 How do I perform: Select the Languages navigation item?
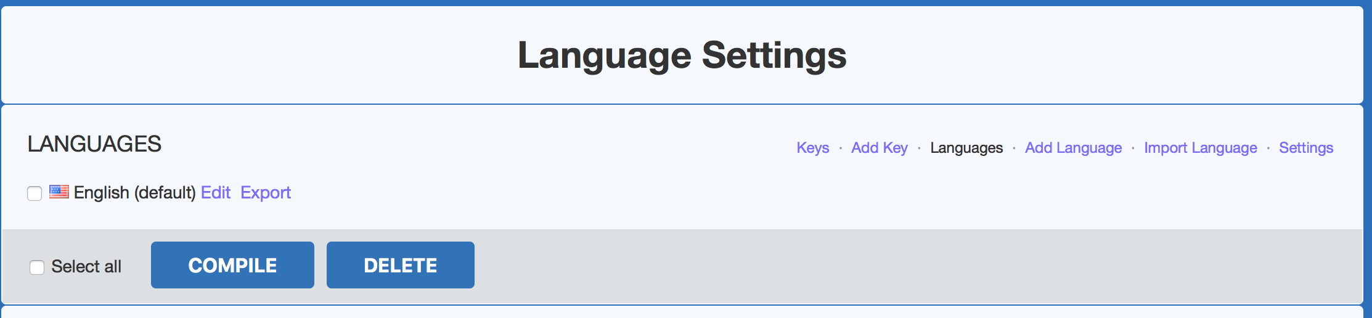click(x=966, y=148)
